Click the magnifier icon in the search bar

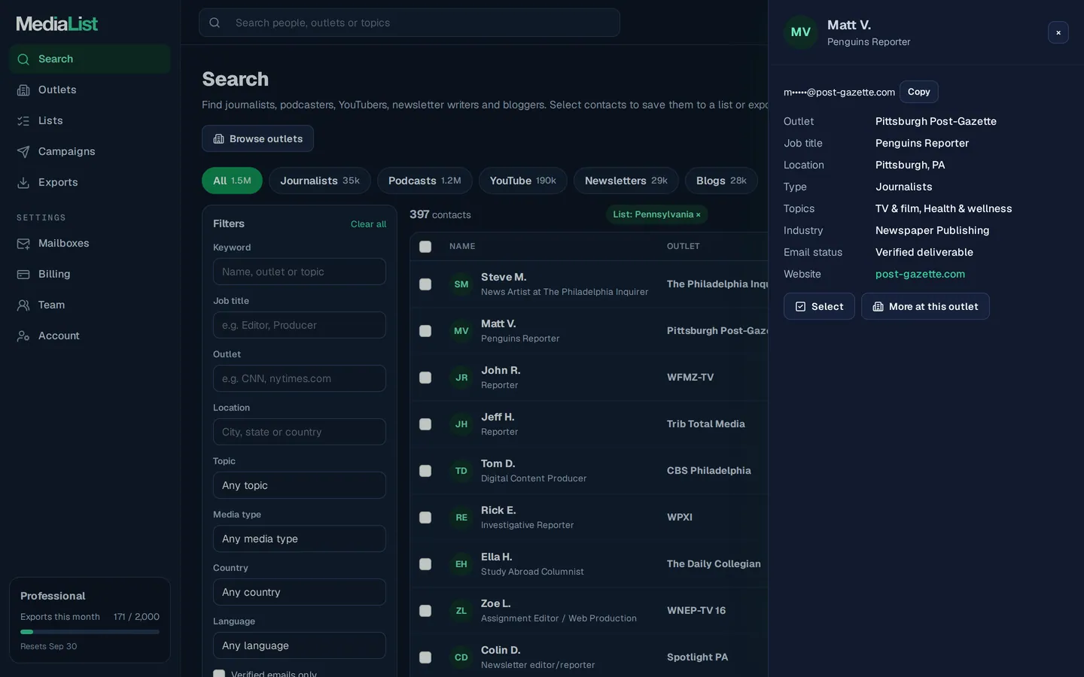pos(215,23)
